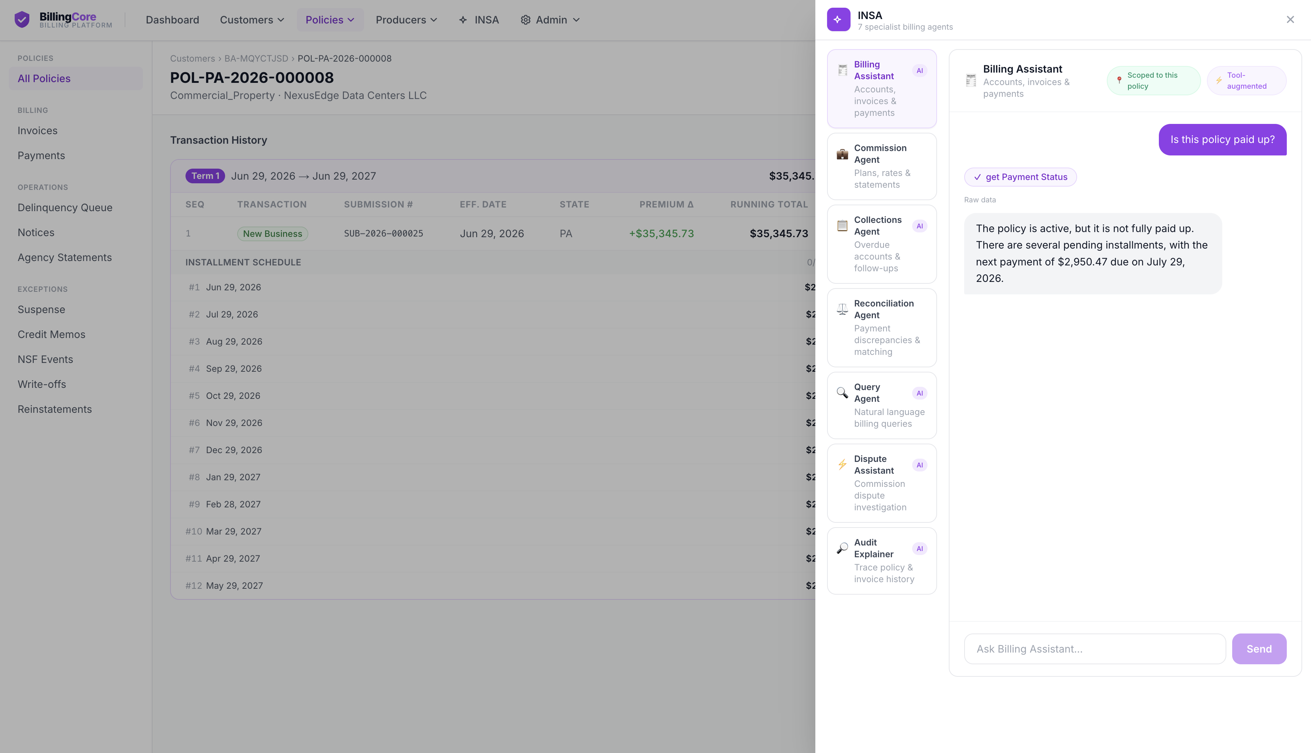This screenshot has width=1311, height=753.
Task: Select the Reconciliation Agent scales icon
Action: pos(842,309)
